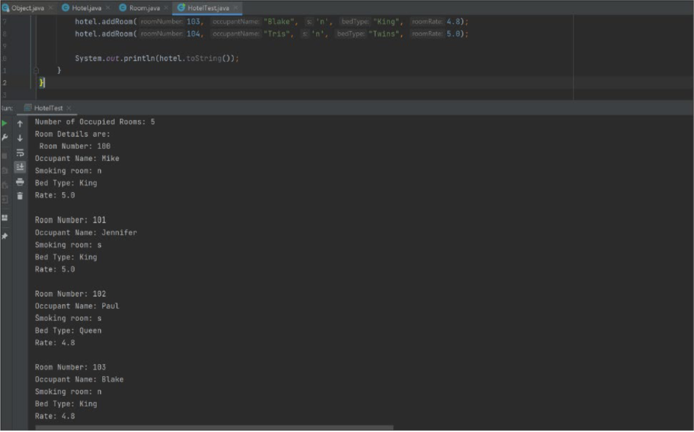
Task: Click the horizontal scrollbar of the console
Action: click(214, 428)
